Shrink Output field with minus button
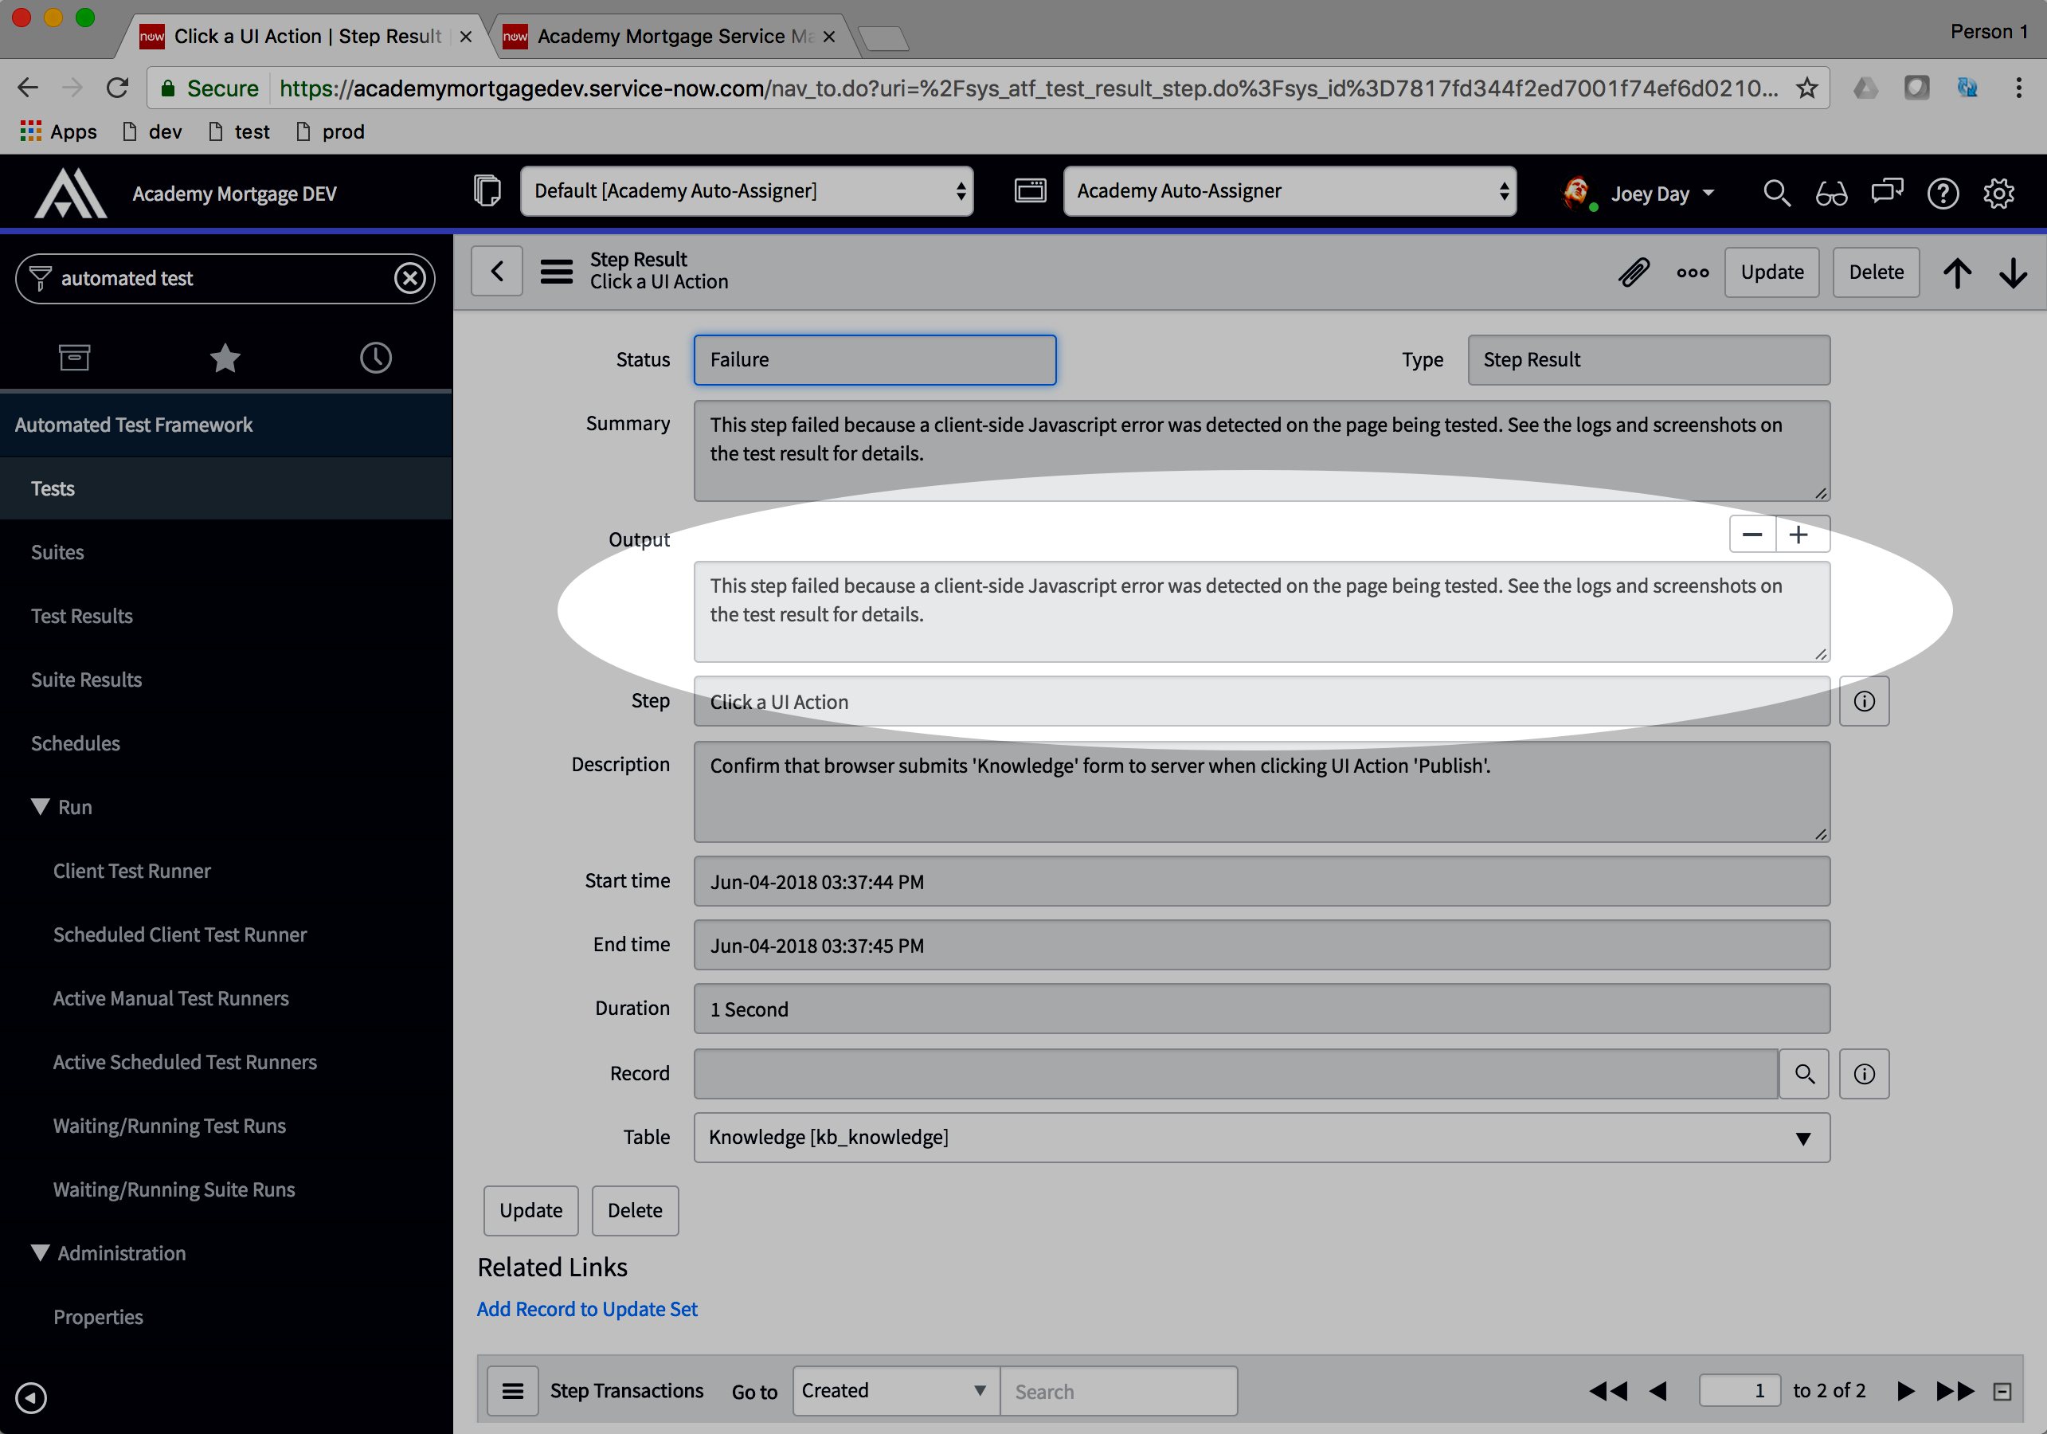Viewport: 2047px width, 1434px height. click(1751, 535)
